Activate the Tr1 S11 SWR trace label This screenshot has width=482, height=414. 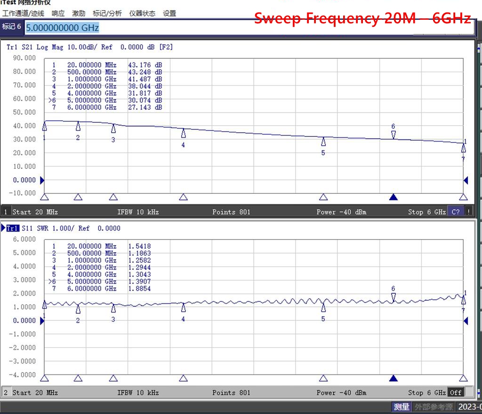[x=13, y=228]
